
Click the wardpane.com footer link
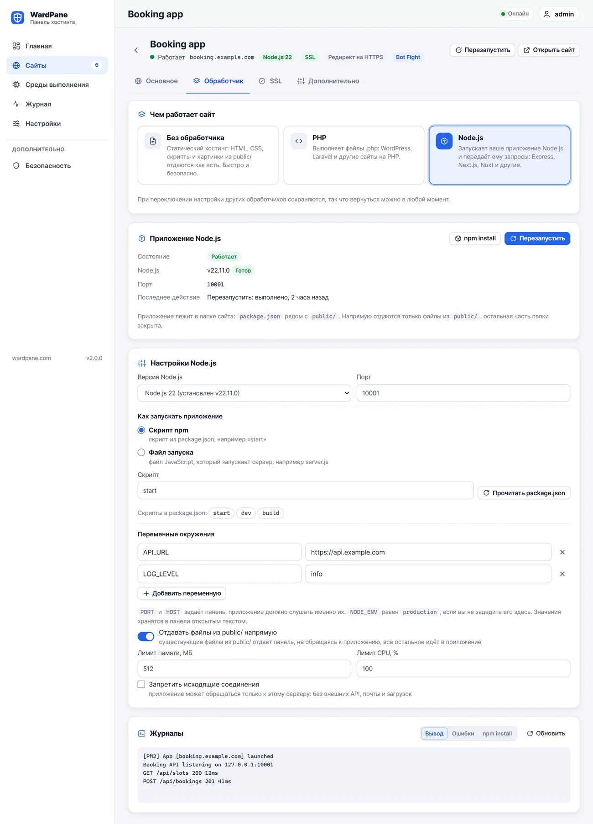[x=31, y=358]
